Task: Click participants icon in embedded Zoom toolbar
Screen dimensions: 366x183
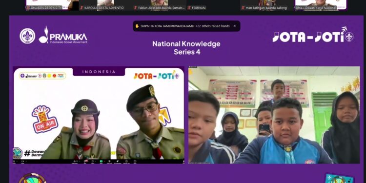Action: coord(75,162)
